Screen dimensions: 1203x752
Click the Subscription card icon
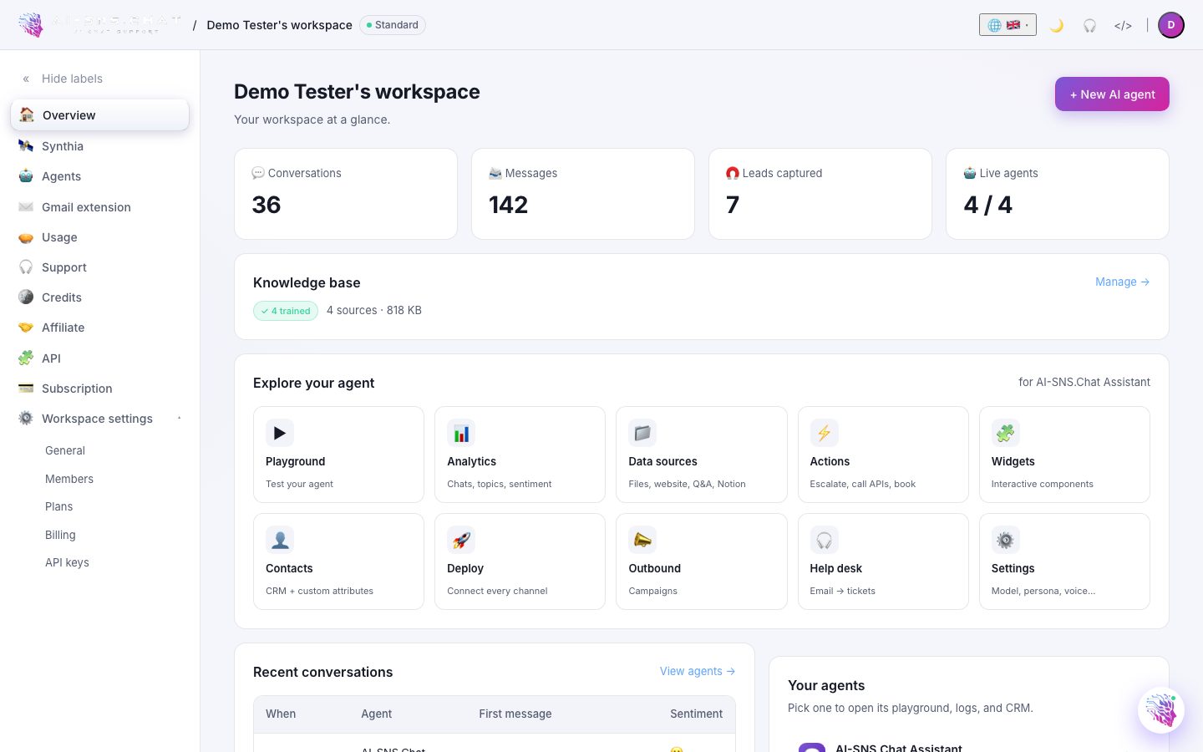click(26, 389)
